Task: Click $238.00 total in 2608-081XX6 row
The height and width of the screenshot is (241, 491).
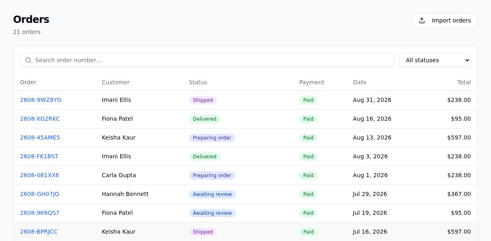Action: [459, 175]
